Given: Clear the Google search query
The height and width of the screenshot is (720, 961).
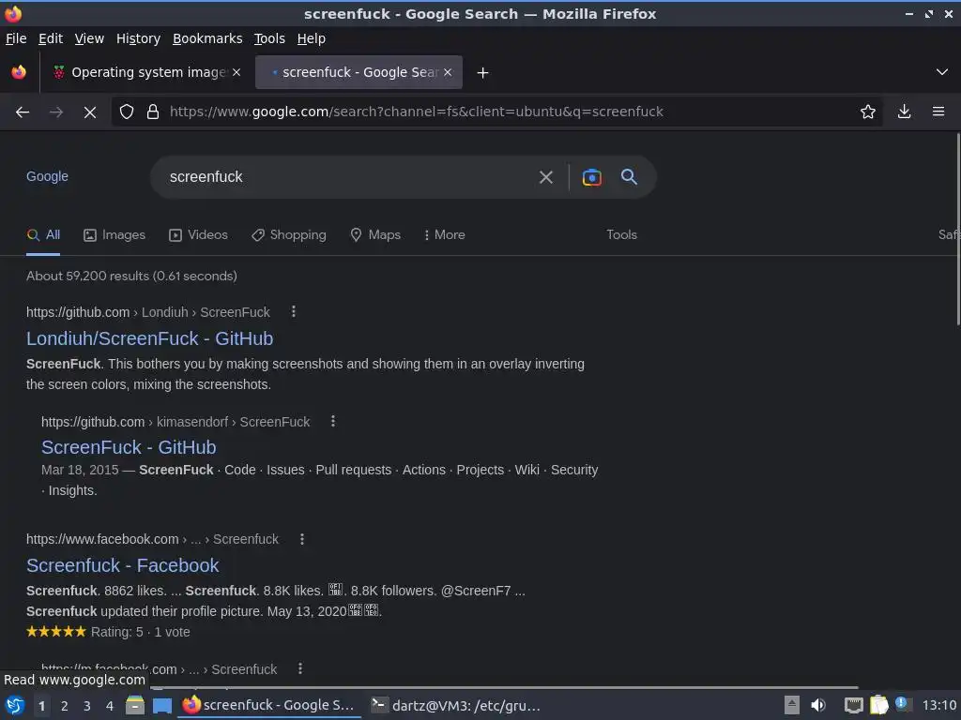Looking at the screenshot, I should (546, 177).
